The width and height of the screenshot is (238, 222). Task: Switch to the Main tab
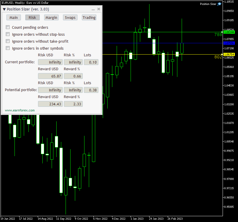click(13, 17)
